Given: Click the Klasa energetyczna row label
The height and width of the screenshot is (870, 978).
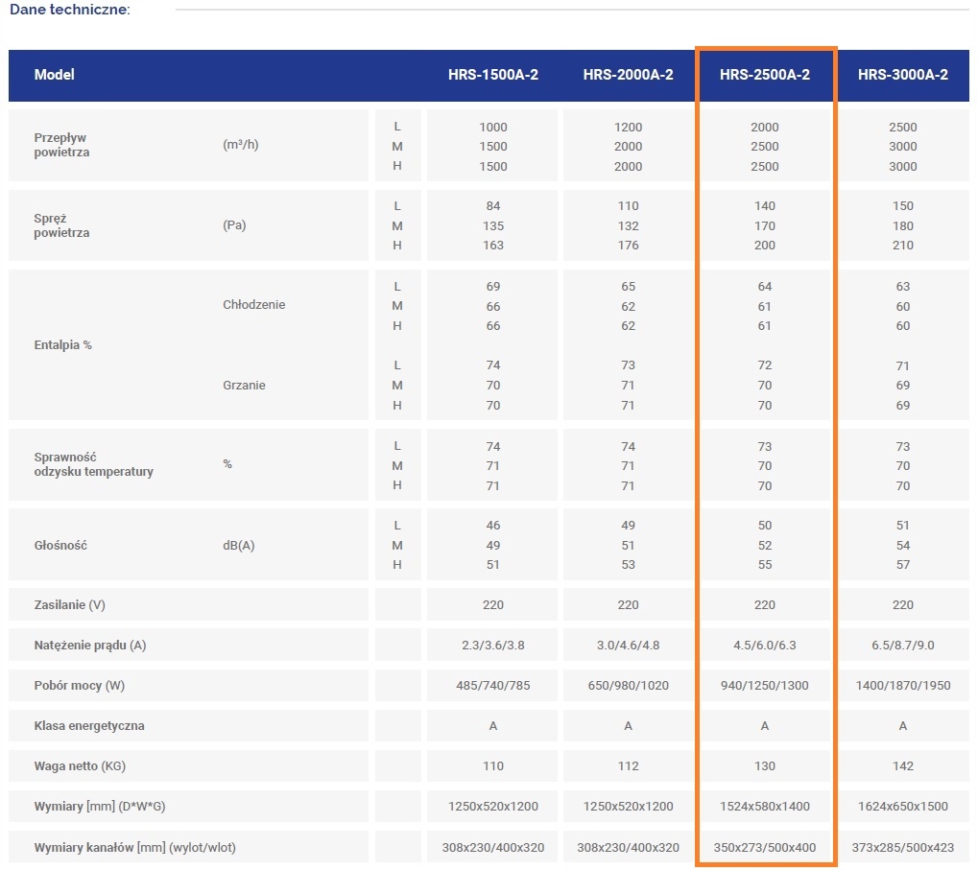Looking at the screenshot, I should (x=89, y=725).
